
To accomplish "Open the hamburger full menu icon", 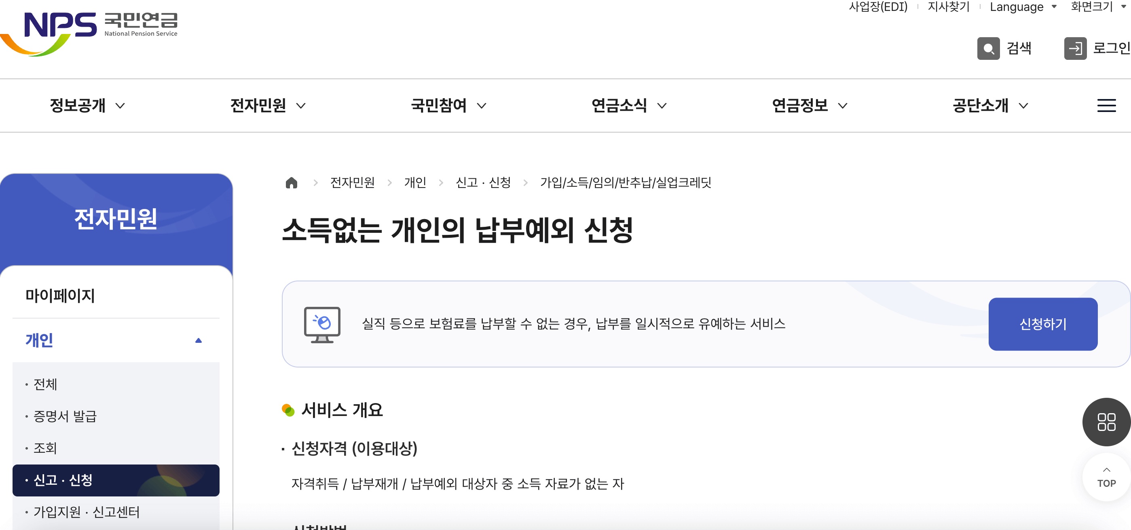I will coord(1106,106).
